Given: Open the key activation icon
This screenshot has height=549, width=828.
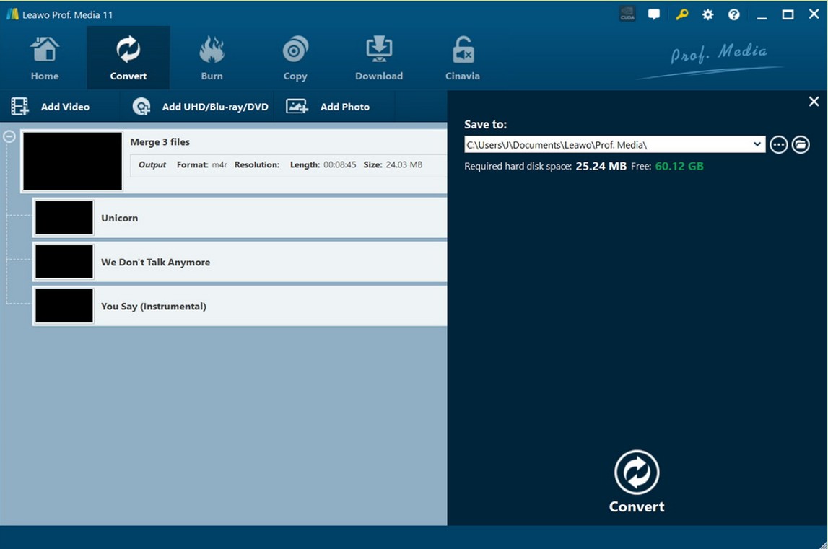Looking at the screenshot, I should tap(681, 14).
